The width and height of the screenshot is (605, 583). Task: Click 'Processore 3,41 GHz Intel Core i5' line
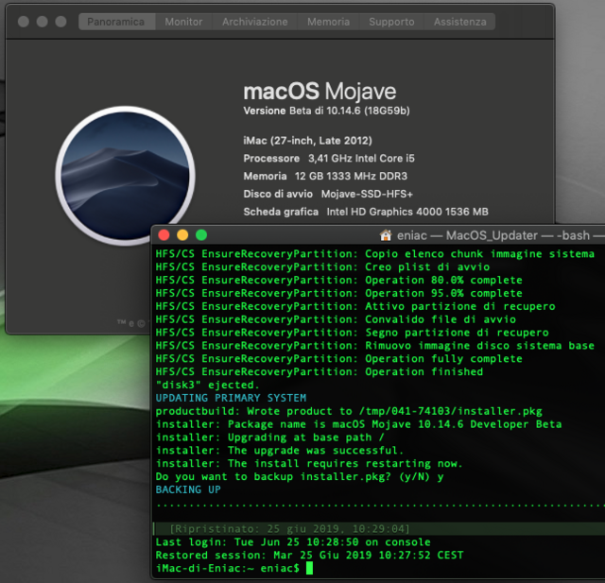coord(329,158)
